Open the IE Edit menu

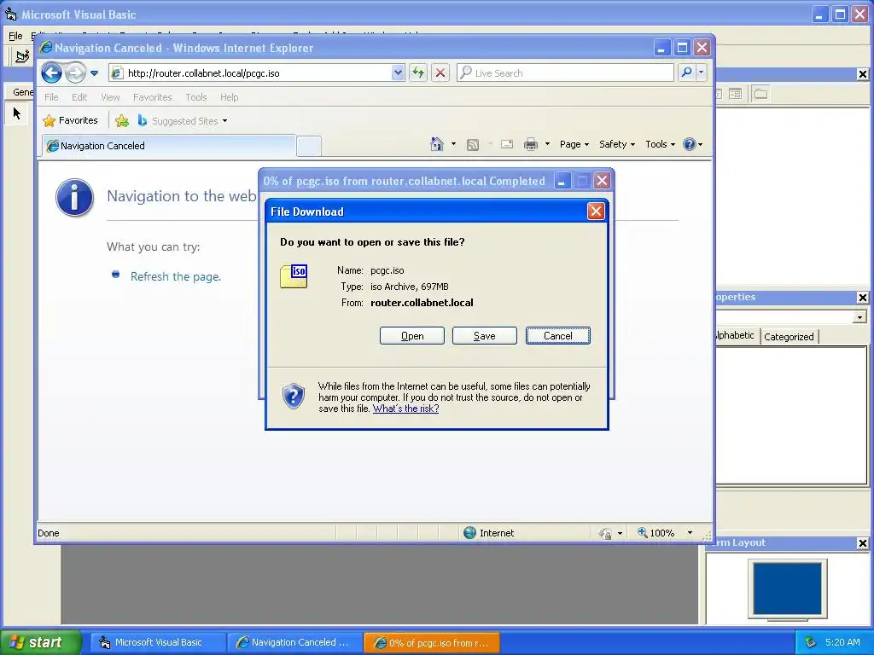[79, 97]
